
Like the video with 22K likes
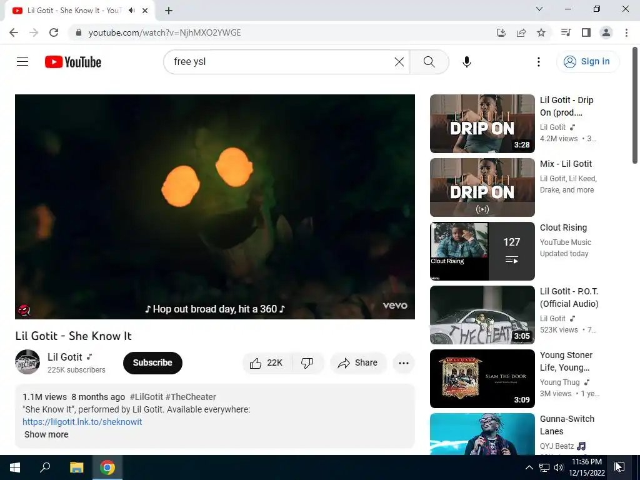[x=267, y=363]
